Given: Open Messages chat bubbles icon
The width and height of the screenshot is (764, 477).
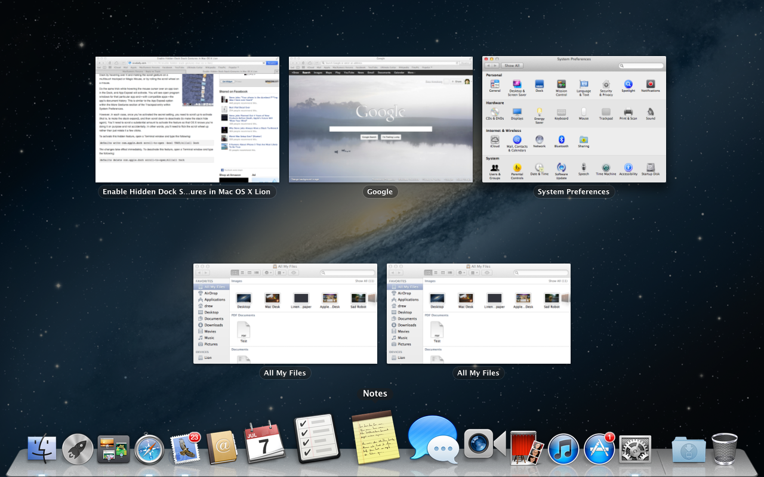Looking at the screenshot, I should point(433,439).
